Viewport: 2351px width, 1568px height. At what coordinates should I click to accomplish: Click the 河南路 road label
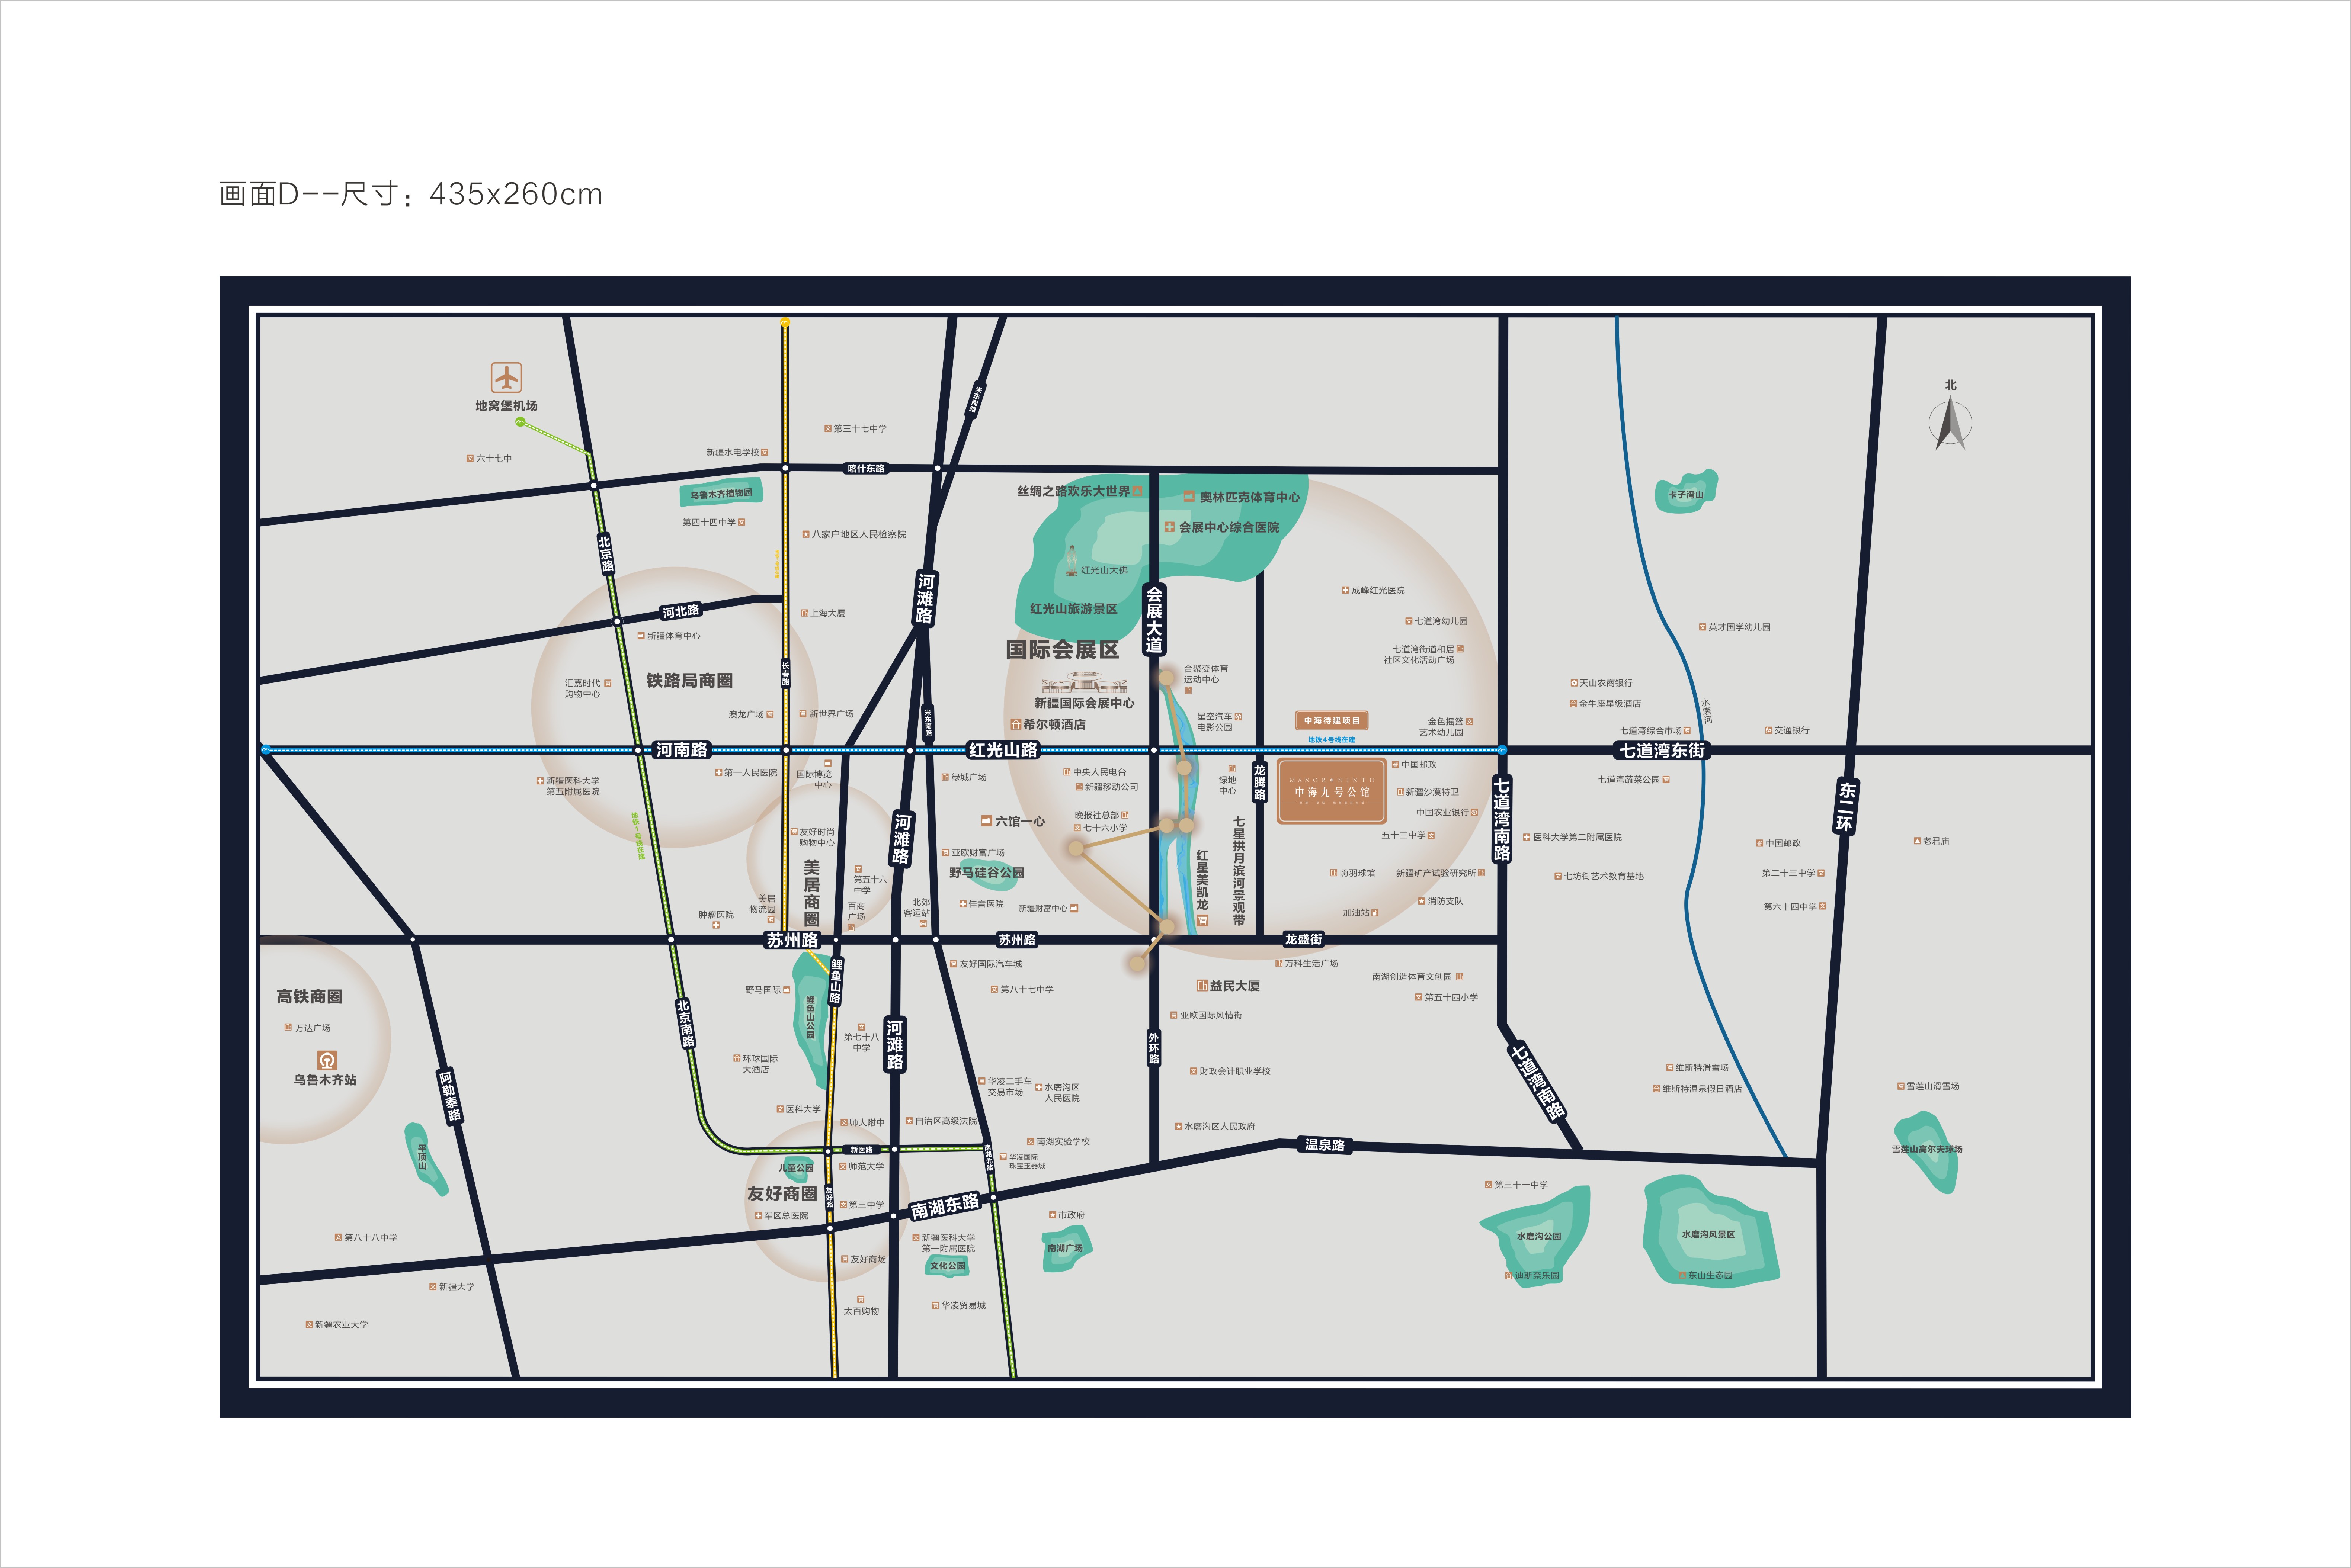coord(681,750)
